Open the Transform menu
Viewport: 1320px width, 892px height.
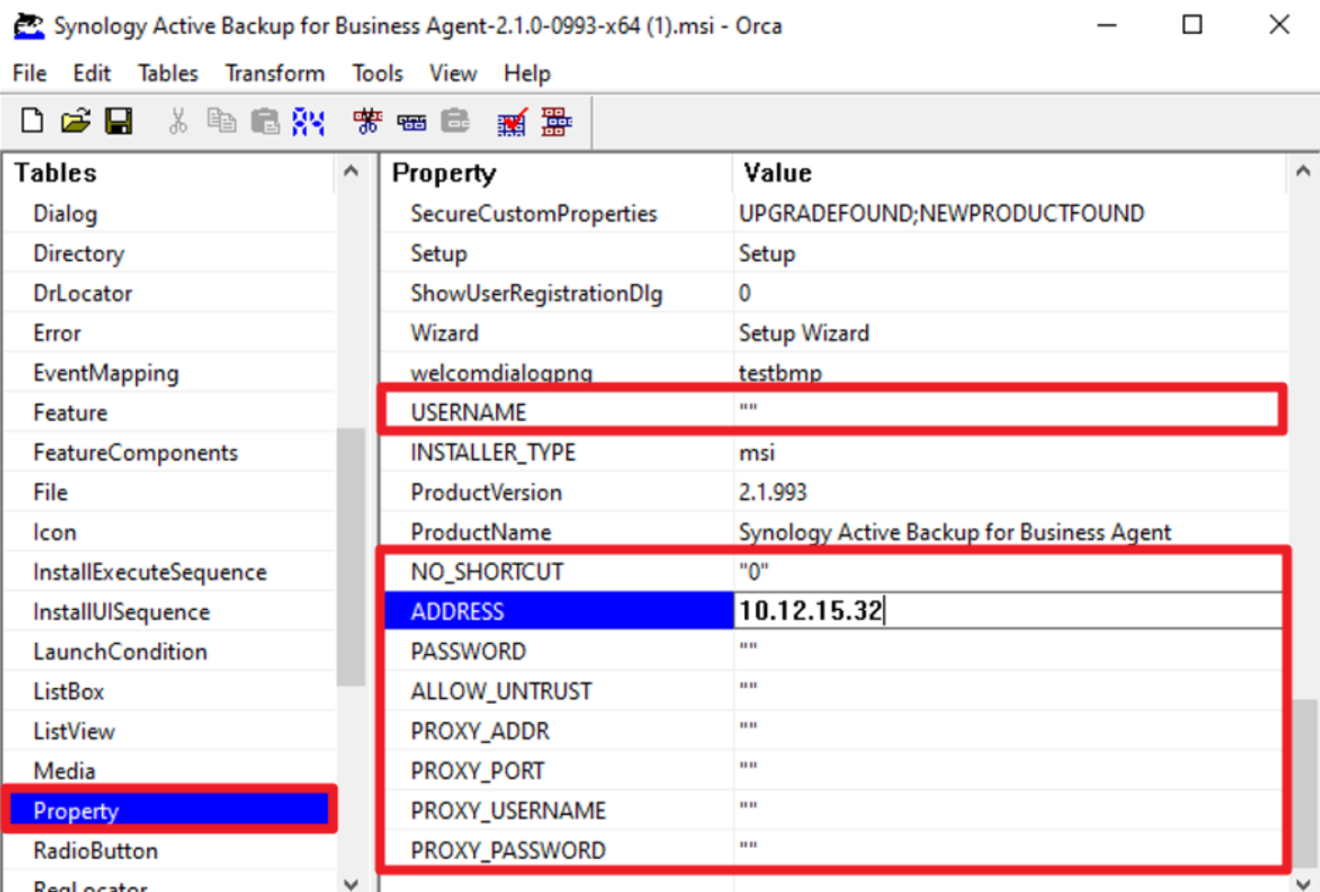pyautogui.click(x=275, y=73)
